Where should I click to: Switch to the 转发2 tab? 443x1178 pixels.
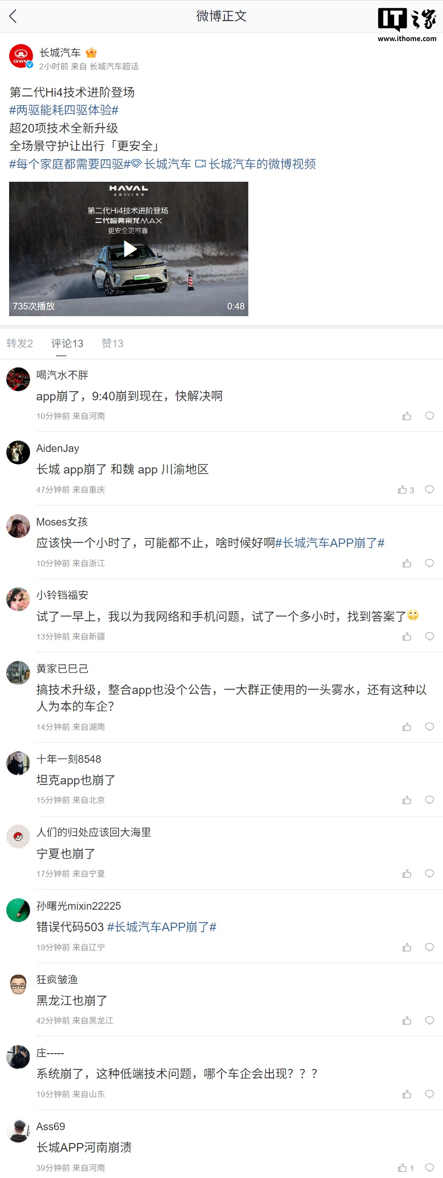(20, 343)
